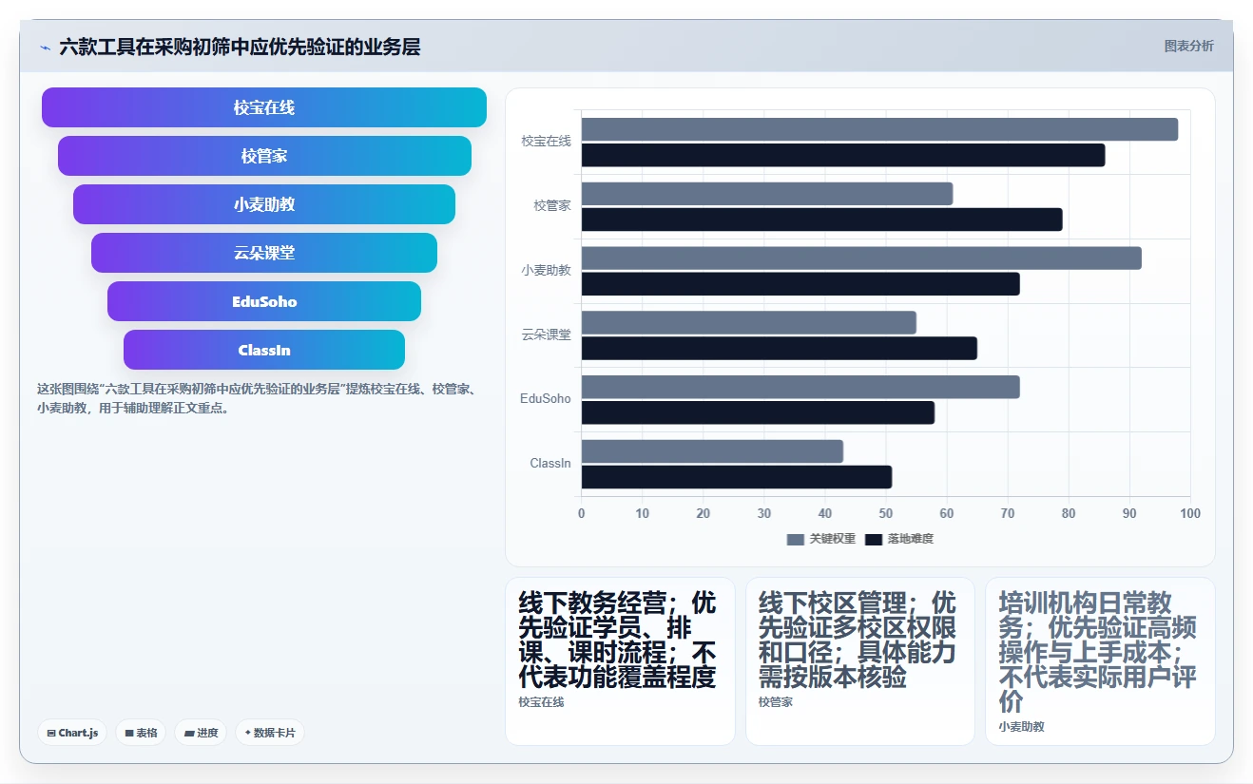Click the Chart.js tag chip
This screenshot has height=784, width=1253.
(72, 733)
